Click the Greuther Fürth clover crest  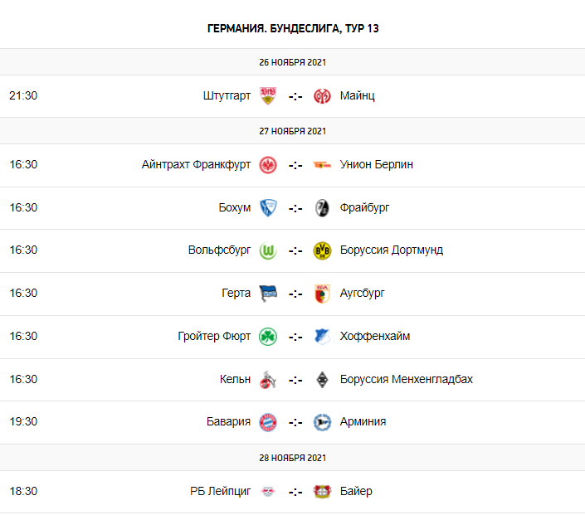pos(267,336)
